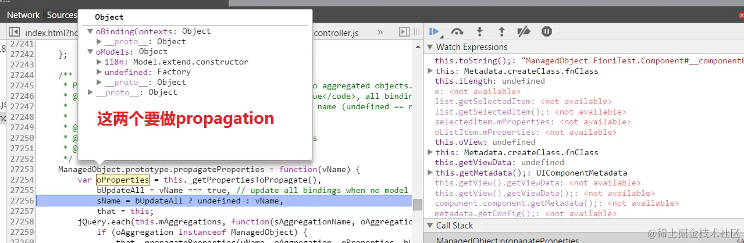Expand __proto__ under oBindingContexts
Screen dimensions: 744x243
[99, 42]
